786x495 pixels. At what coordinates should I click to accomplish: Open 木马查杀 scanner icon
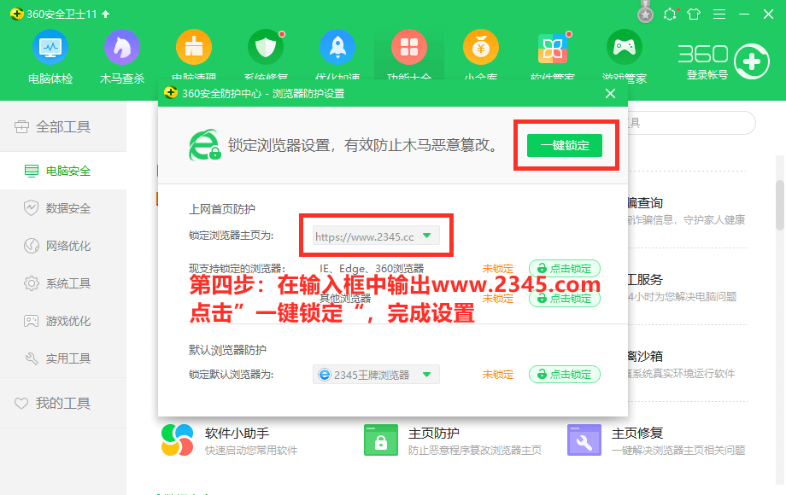click(x=122, y=48)
